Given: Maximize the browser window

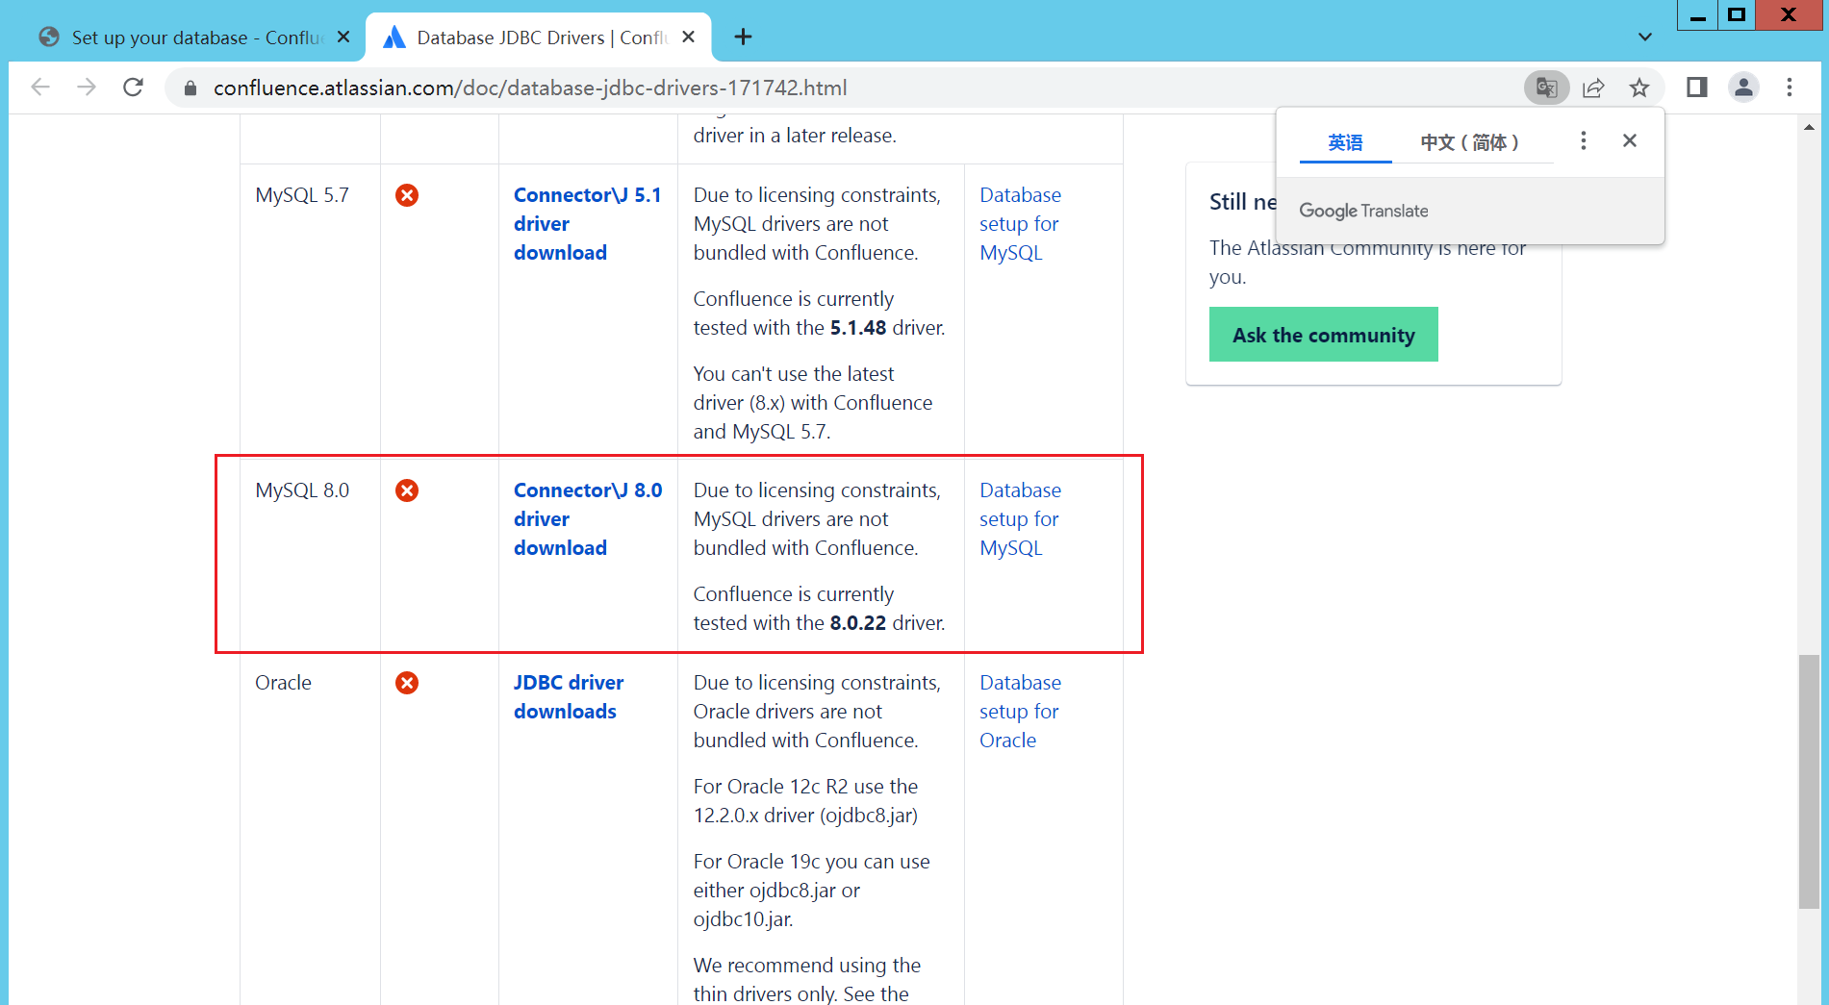Looking at the screenshot, I should pyautogui.click(x=1737, y=15).
